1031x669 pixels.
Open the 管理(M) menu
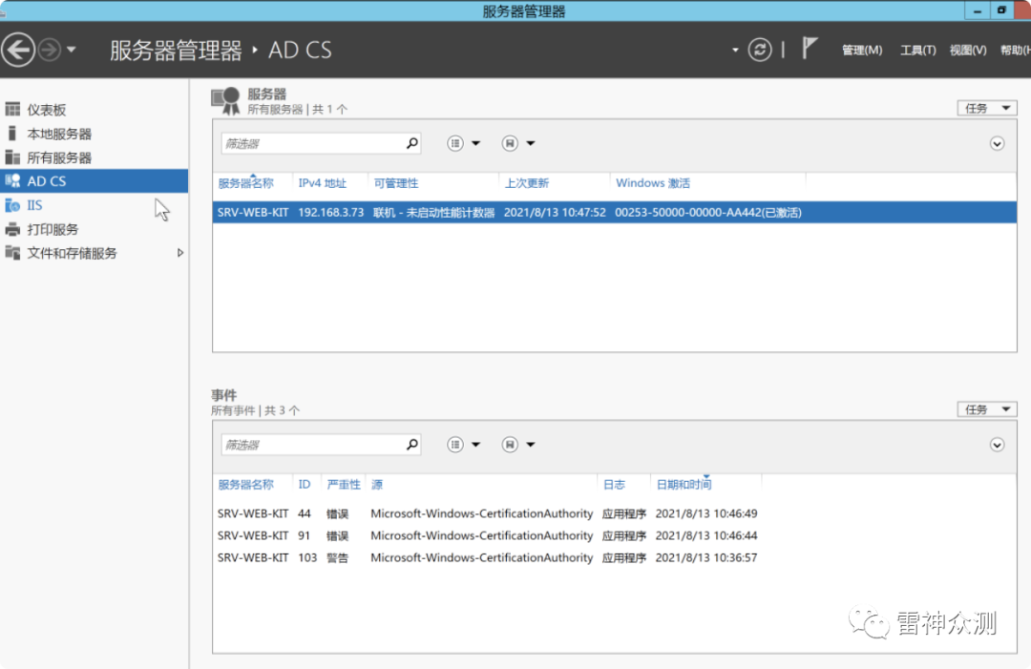(862, 50)
